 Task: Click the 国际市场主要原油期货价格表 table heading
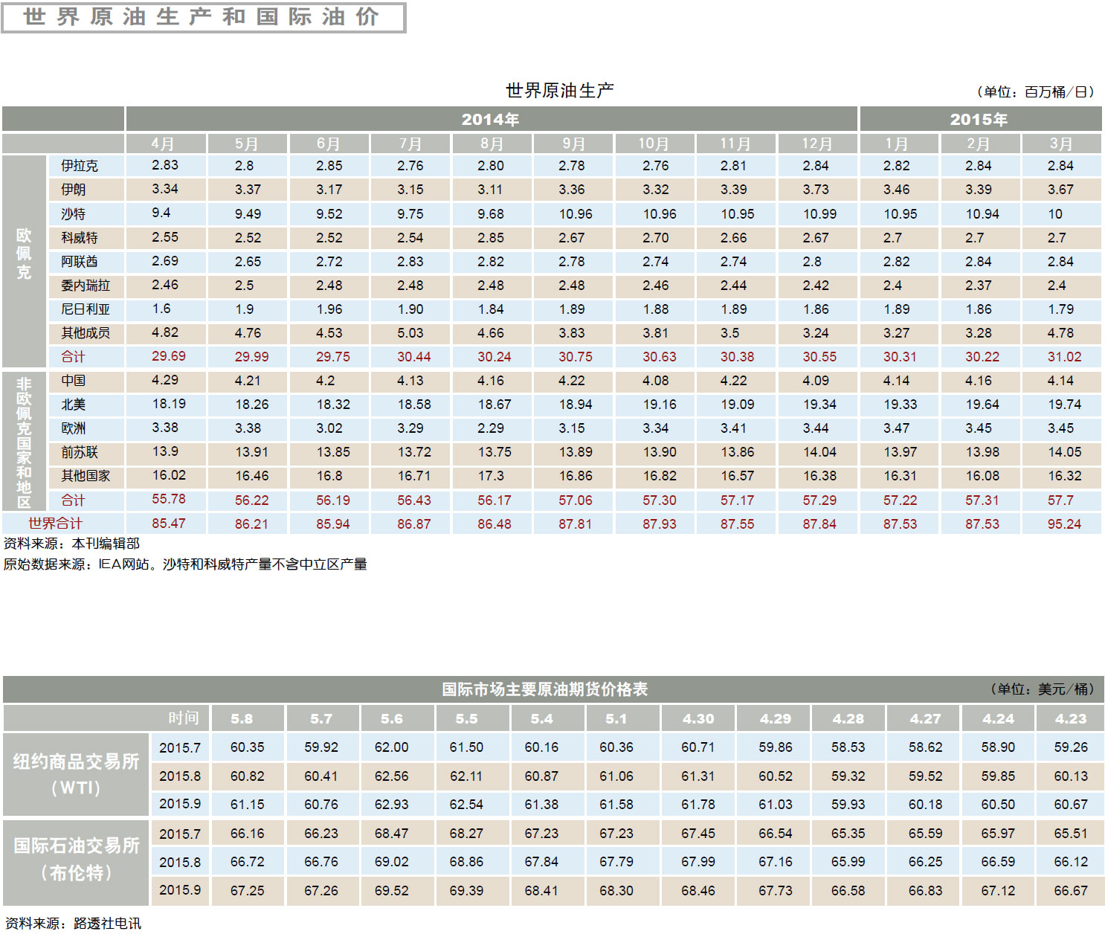[x=544, y=689]
